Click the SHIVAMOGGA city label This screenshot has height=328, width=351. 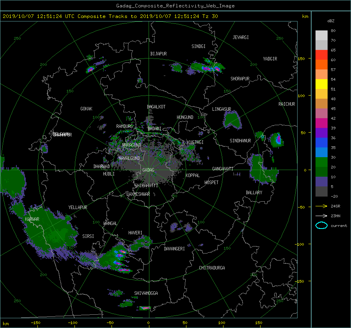[x=146, y=293]
